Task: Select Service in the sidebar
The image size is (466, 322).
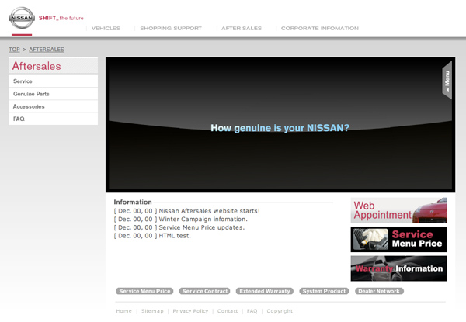Action: click(23, 81)
